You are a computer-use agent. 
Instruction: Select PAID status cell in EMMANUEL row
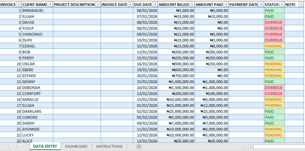coord(274,10)
